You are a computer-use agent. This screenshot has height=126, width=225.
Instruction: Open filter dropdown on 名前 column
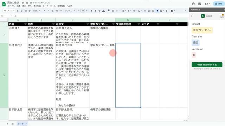tap(25, 24)
